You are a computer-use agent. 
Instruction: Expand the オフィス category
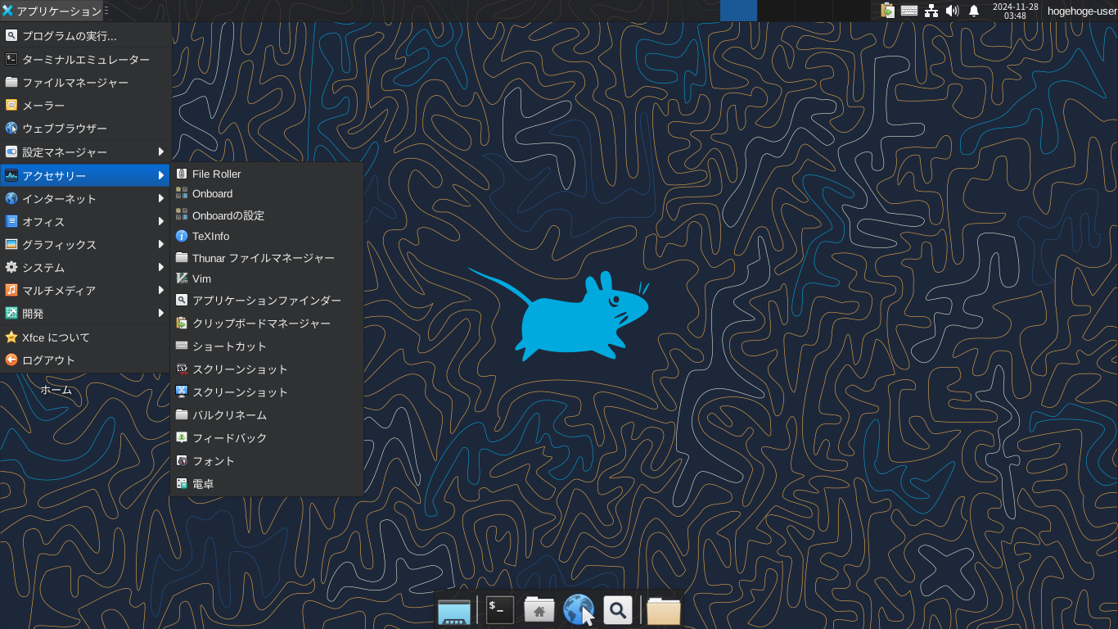[86, 222]
